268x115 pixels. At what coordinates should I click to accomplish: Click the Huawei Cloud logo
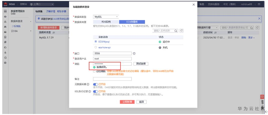click(5, 4)
